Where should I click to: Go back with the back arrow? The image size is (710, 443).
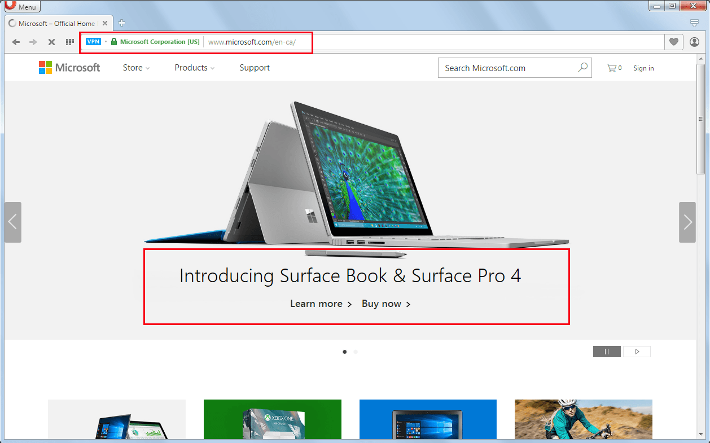click(x=16, y=42)
